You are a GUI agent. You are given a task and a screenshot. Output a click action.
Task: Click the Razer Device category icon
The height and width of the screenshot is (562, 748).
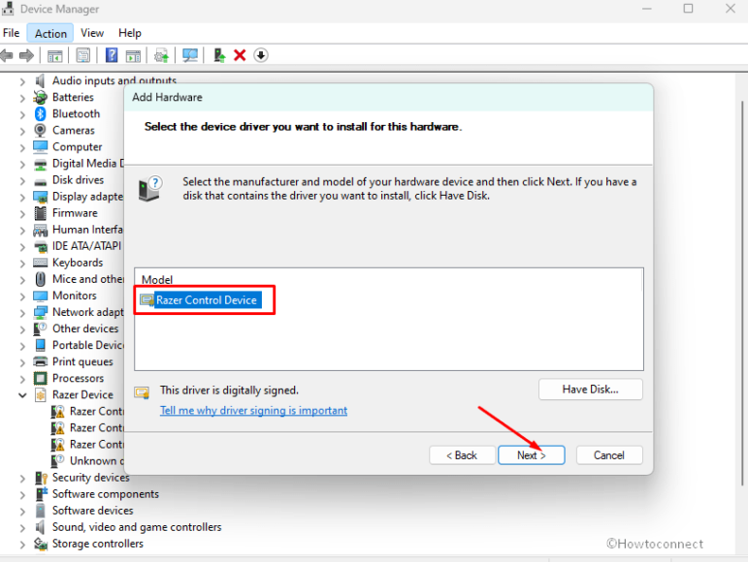click(x=41, y=394)
